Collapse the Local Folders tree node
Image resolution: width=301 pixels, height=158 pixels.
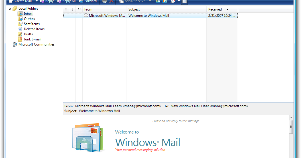point(10,9)
